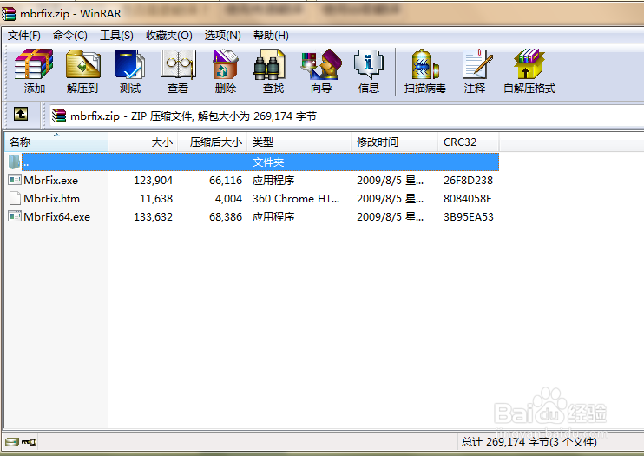The height and width of the screenshot is (456, 644).
Task: Click the archive icon in address bar
Action: (x=59, y=116)
